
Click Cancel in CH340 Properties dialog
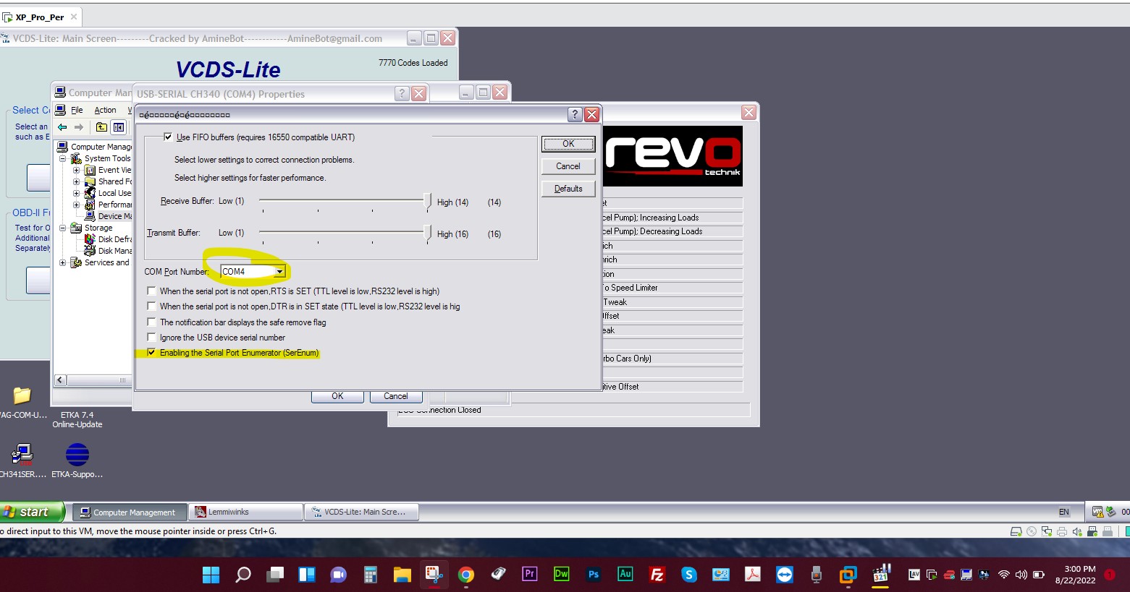point(396,396)
